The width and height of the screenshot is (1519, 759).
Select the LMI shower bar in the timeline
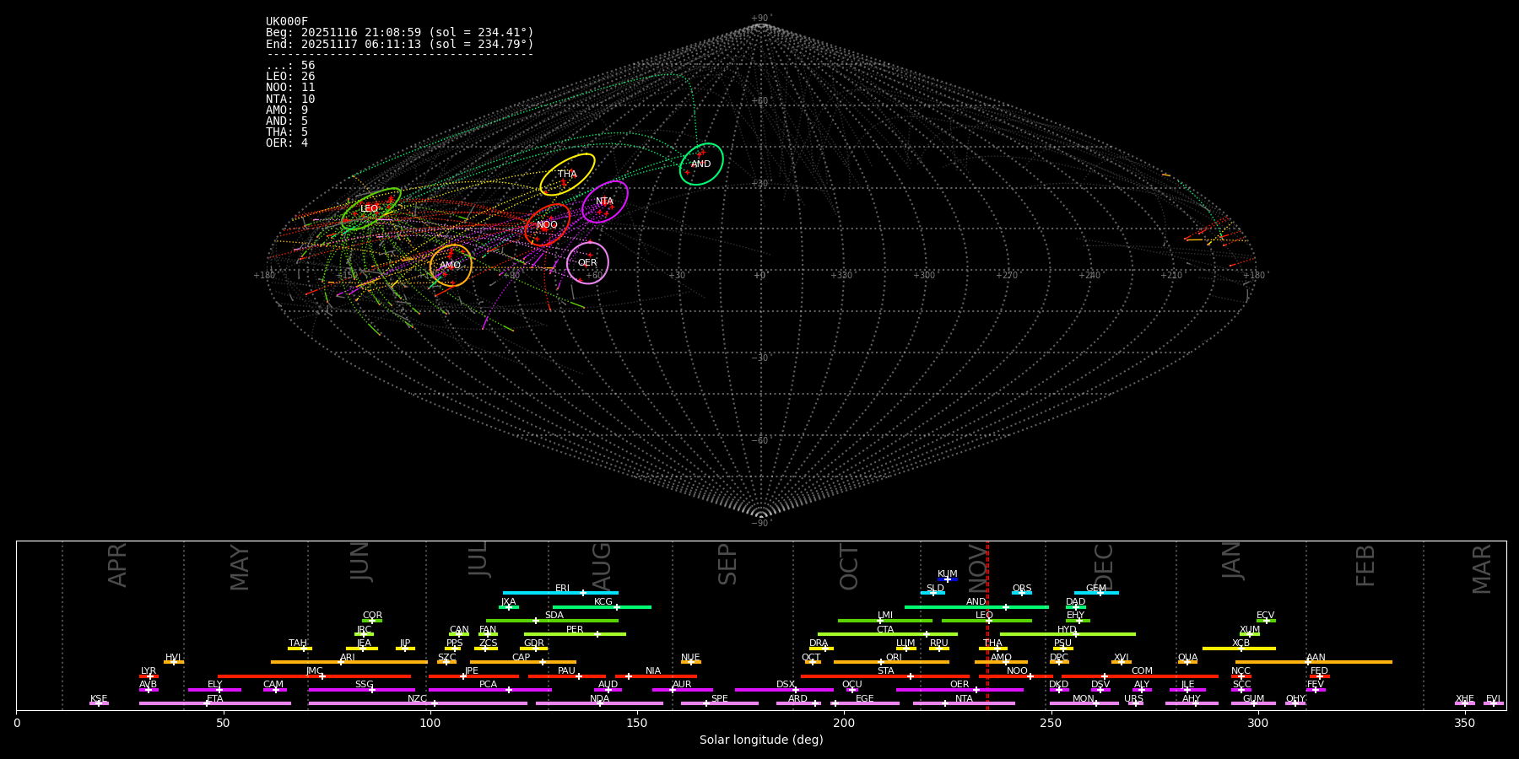(x=885, y=621)
